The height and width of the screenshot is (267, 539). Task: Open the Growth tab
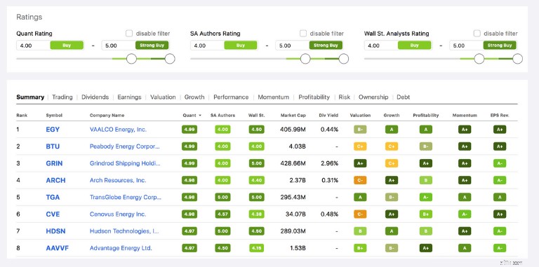(194, 97)
